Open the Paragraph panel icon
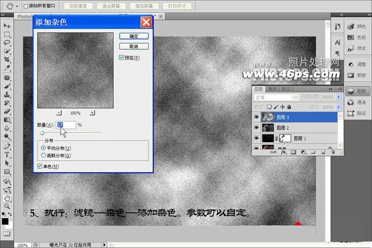Screen dimensions: 372x248 pyautogui.click(x=337, y=53)
